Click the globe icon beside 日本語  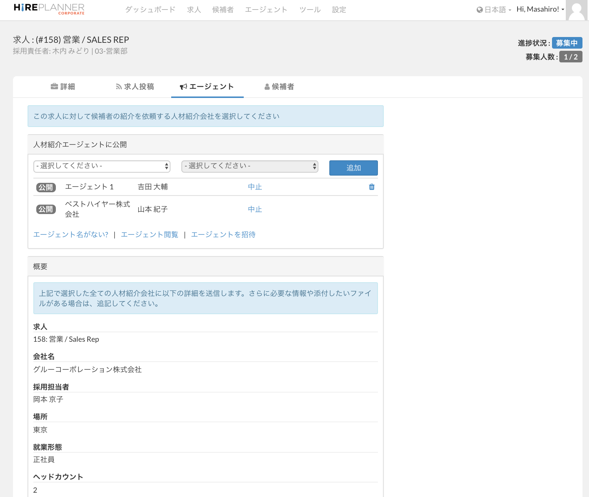[479, 10]
